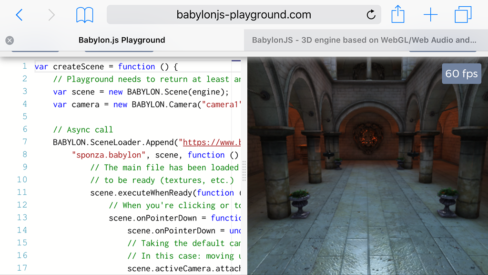Click line number 1 in the gutter
The height and width of the screenshot is (275, 488).
pos(25,66)
